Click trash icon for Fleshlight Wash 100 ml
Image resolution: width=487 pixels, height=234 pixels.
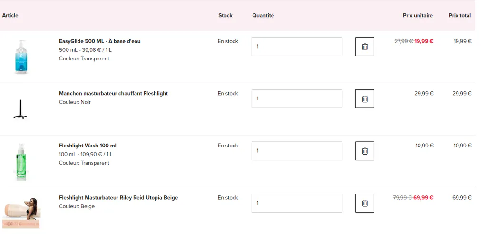[x=365, y=151]
